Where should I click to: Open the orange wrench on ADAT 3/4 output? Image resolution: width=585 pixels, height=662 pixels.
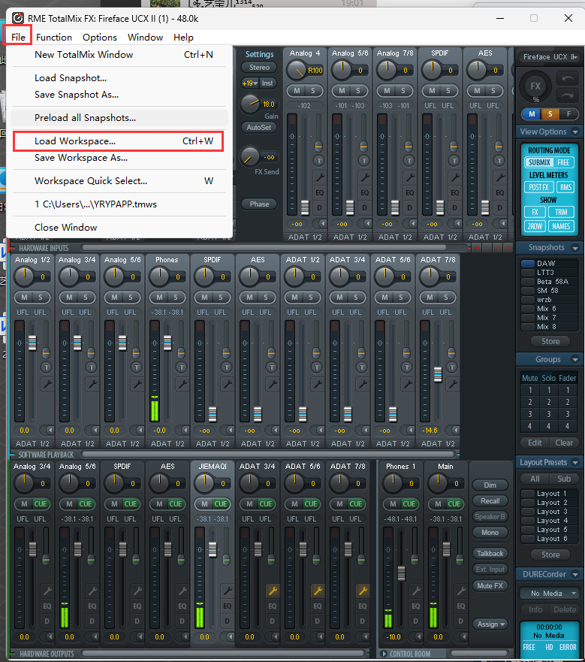273,590
